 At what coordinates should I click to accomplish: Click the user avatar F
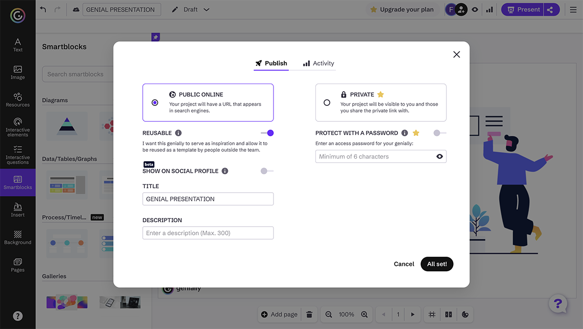point(450,9)
